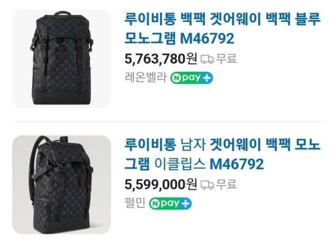This screenshot has width=336, height=246.
Task: Open the side-view backpack thumbnail with strap
Action: 62,184
